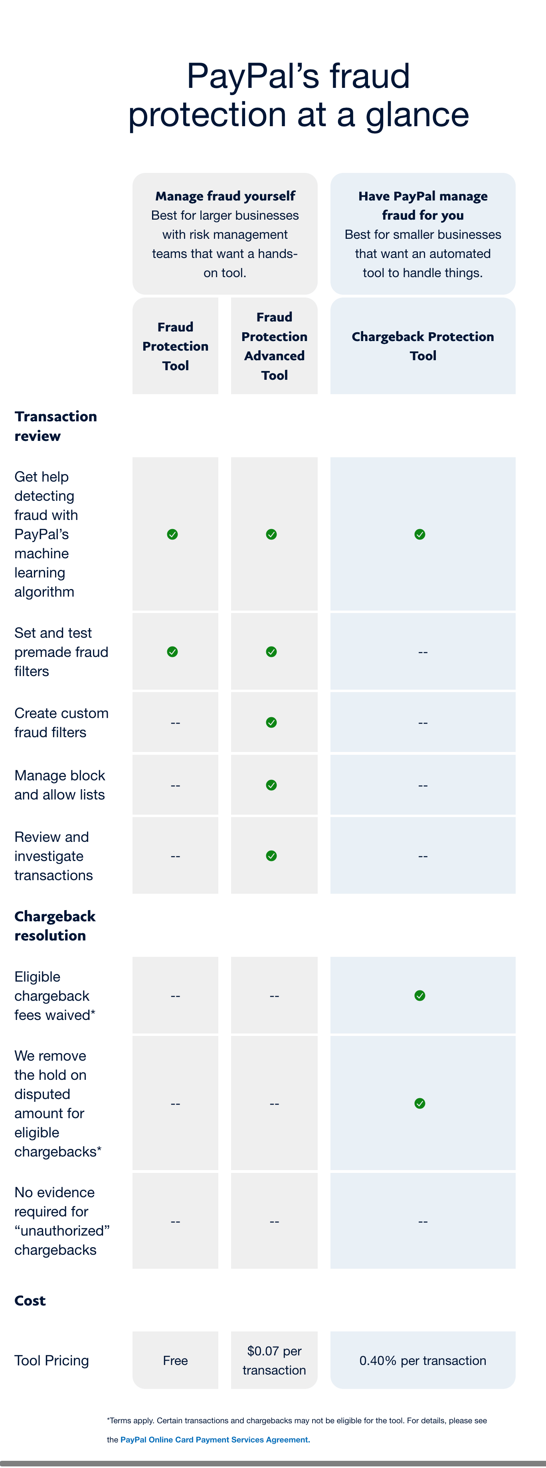This screenshot has width=546, height=1468.
Task: Click the premade fraud filters checkmark under Fraud Protection Tool
Action: [x=172, y=651]
